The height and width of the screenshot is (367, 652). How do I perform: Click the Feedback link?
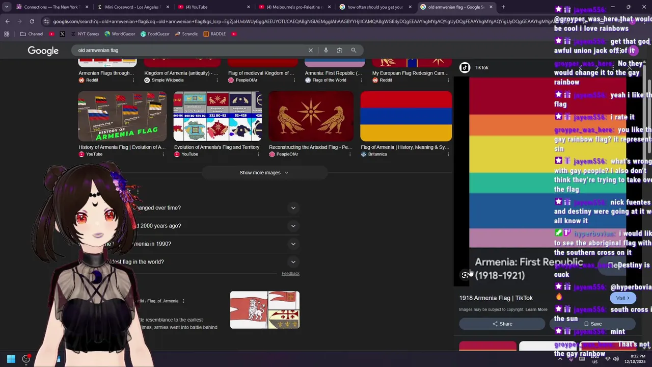coord(290,274)
